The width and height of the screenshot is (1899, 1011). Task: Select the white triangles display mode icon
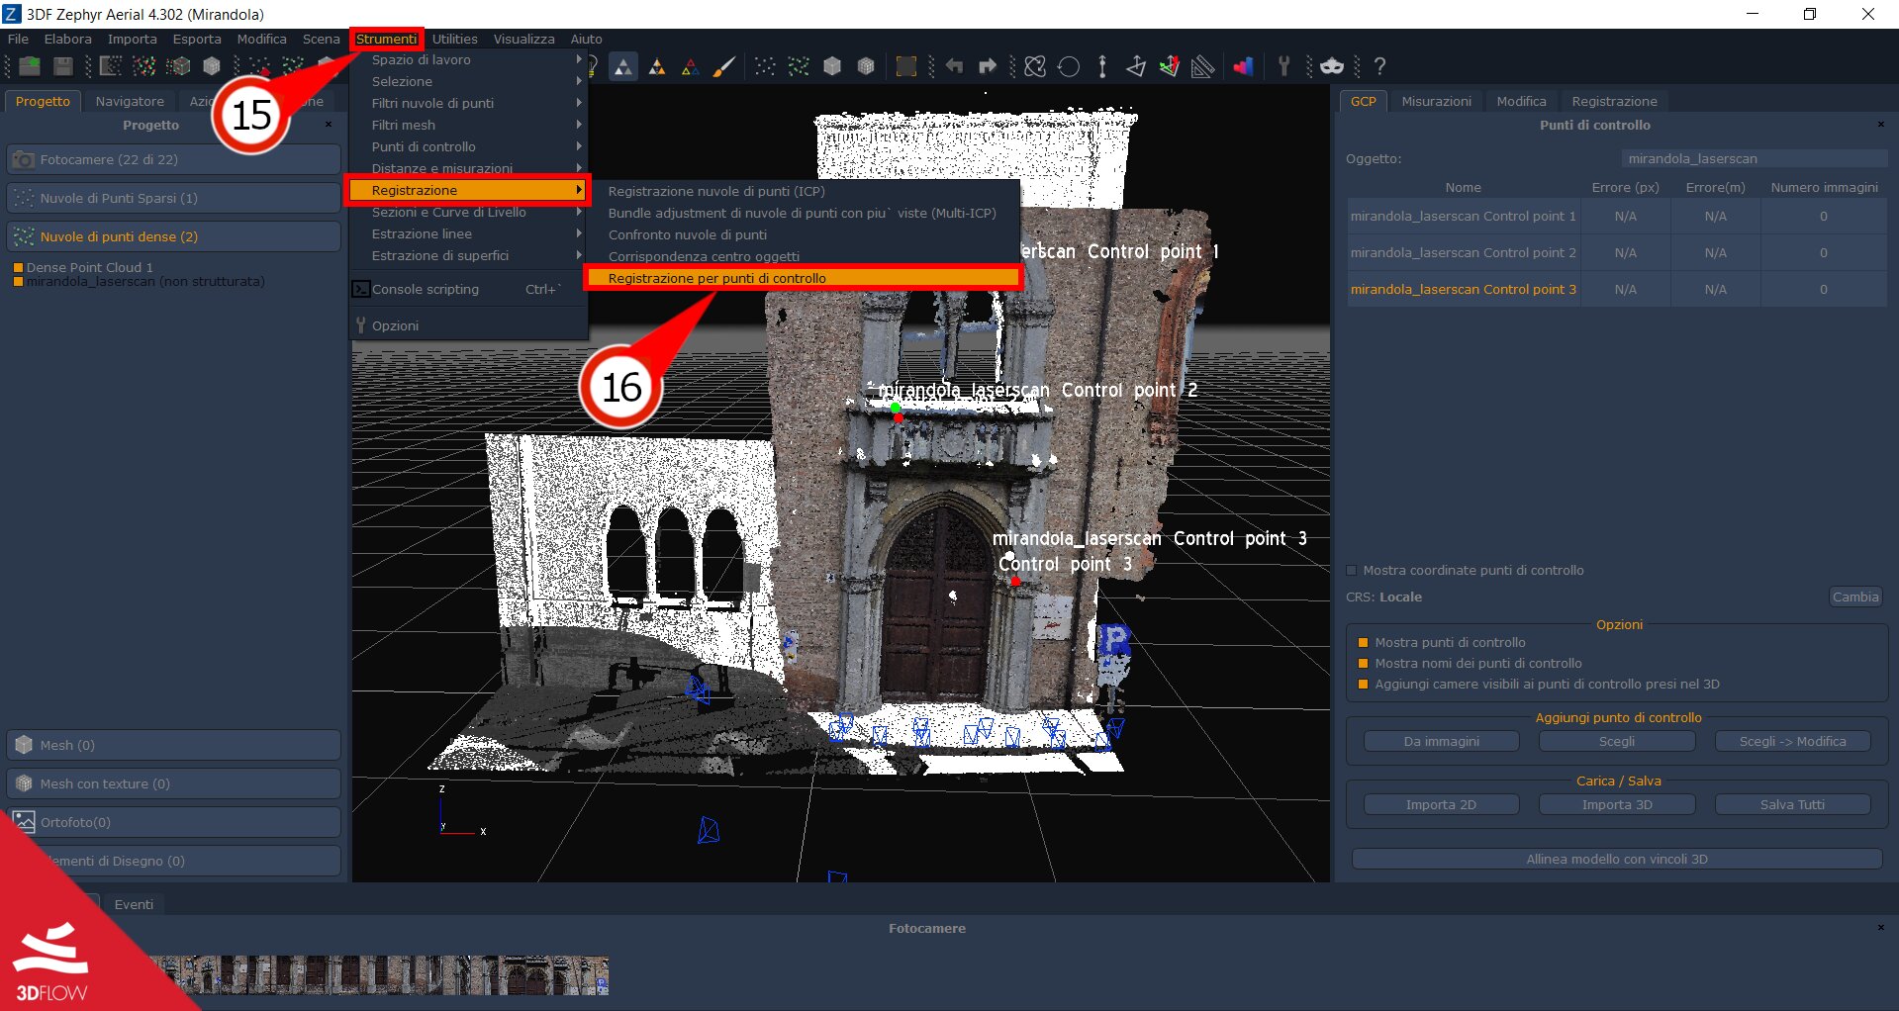(x=623, y=66)
